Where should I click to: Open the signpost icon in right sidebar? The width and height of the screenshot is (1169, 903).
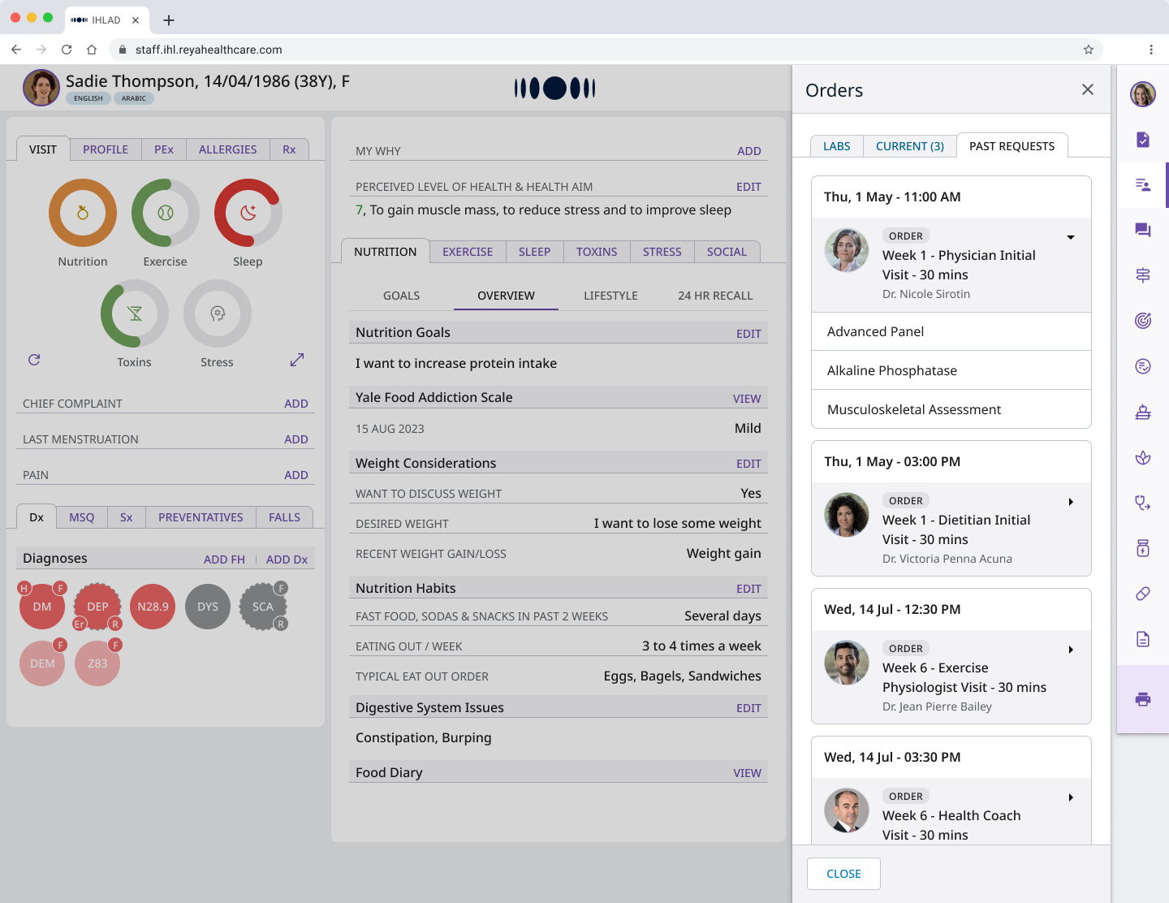[x=1143, y=275]
